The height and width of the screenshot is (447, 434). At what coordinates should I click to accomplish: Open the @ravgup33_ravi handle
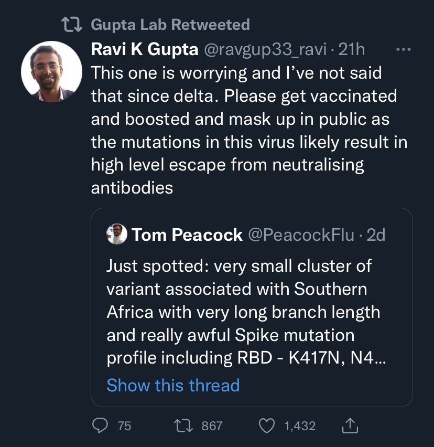[265, 50]
